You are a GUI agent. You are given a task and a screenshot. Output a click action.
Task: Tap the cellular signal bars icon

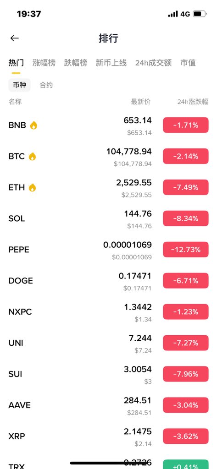pyautogui.click(x=173, y=14)
